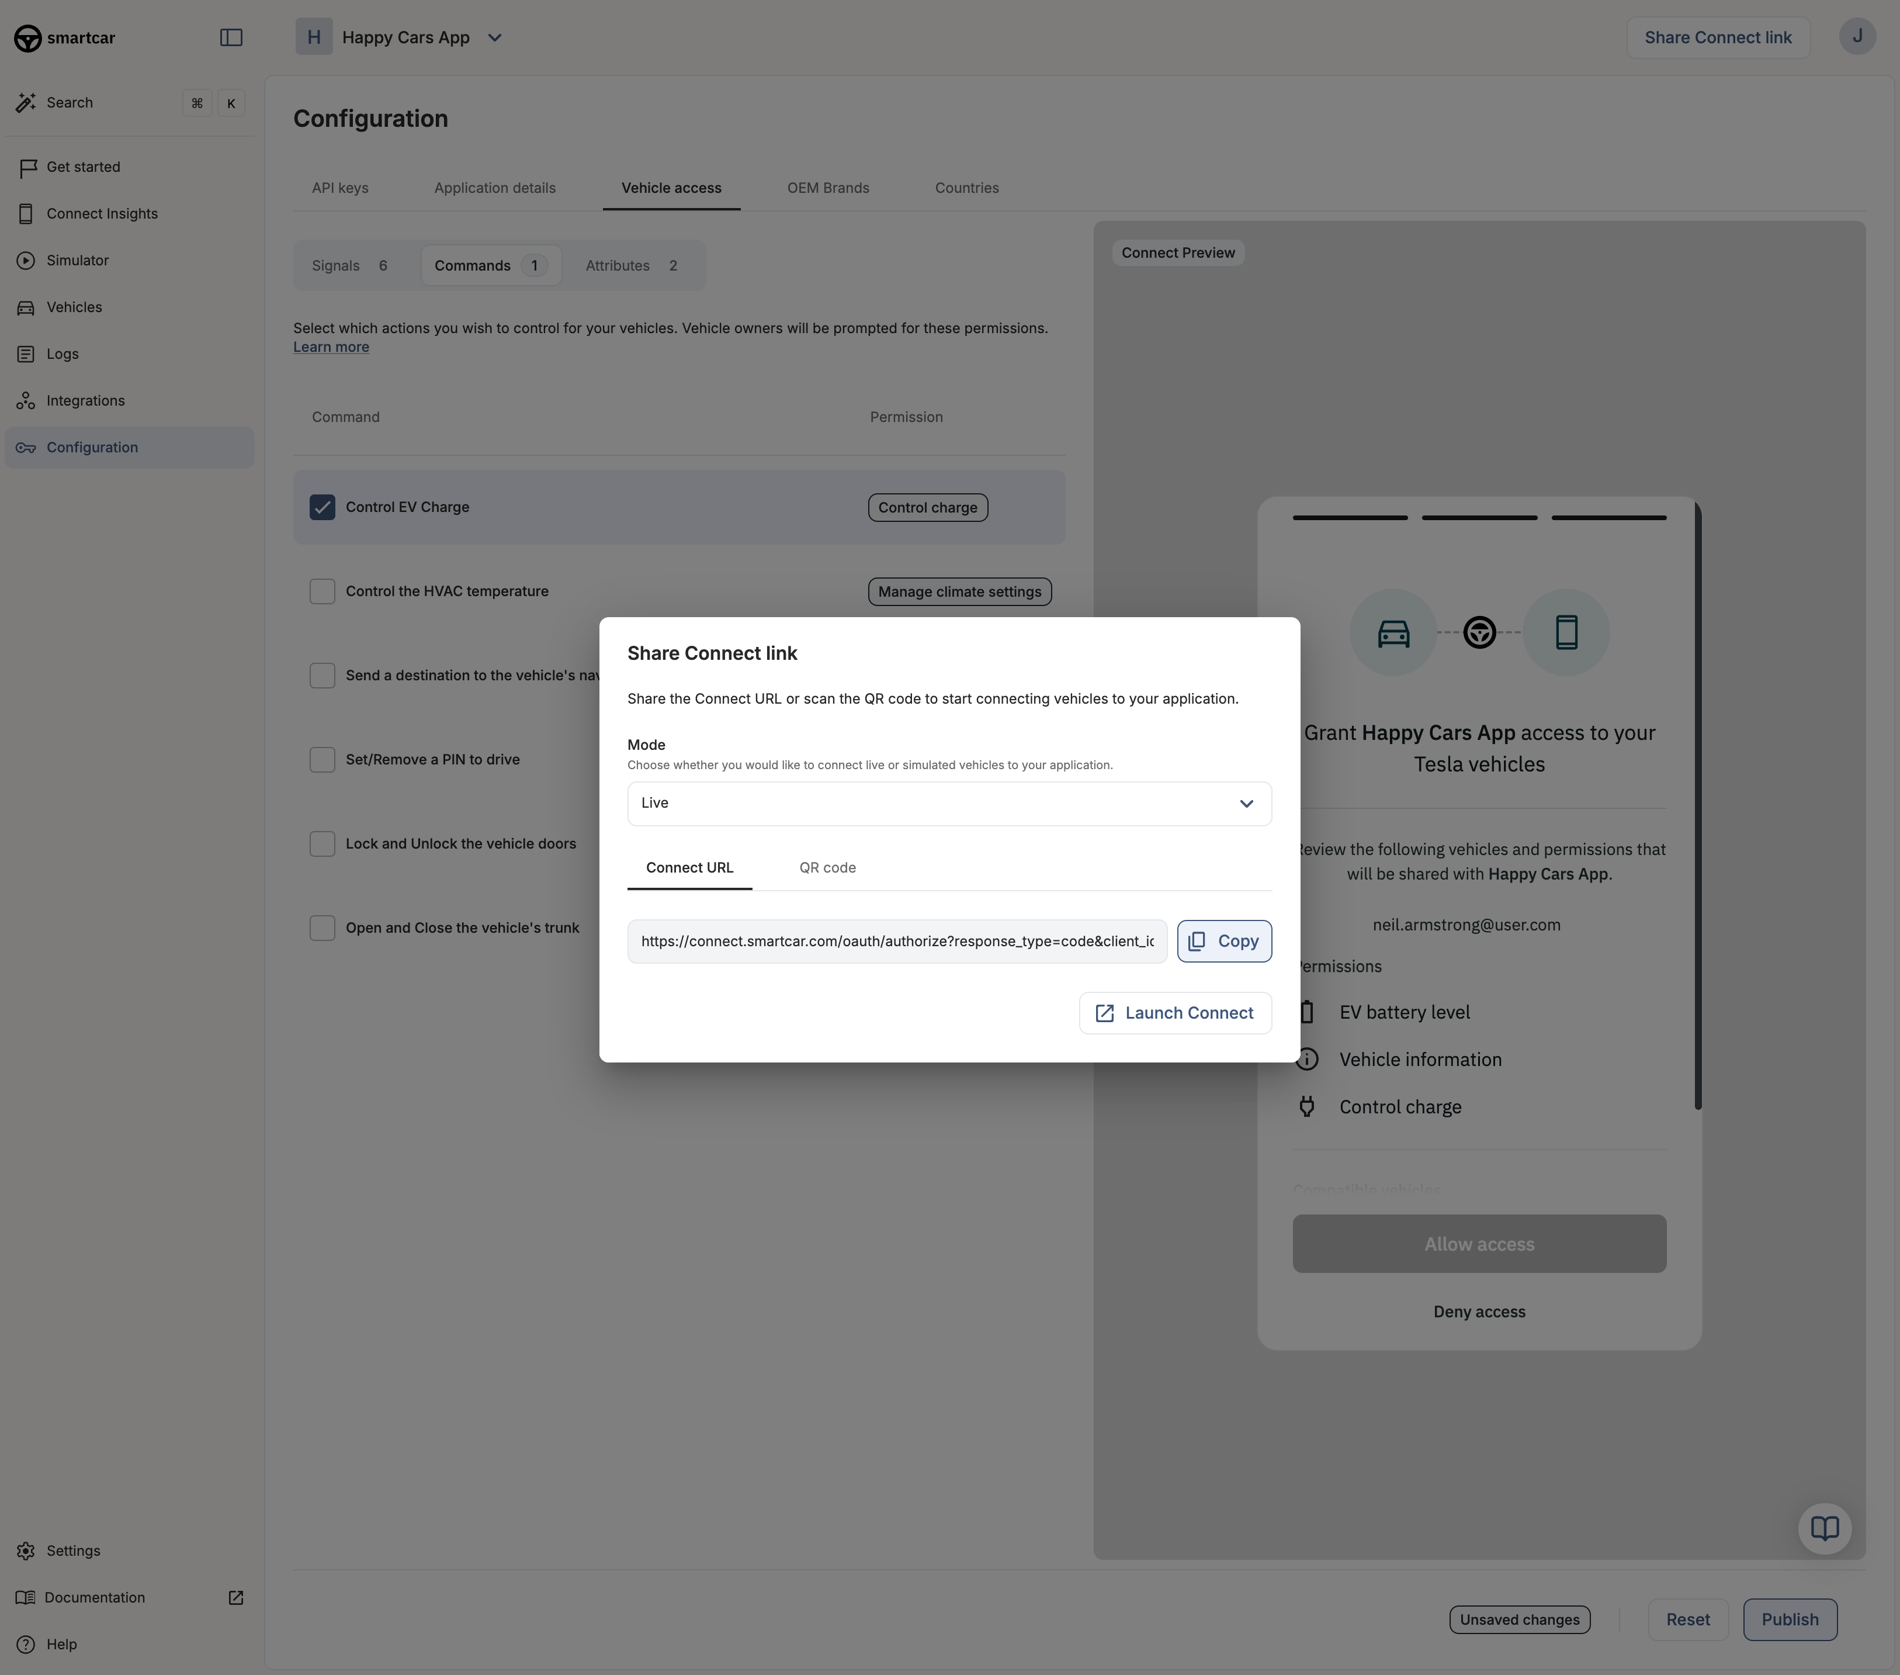
Task: Click neil.armstrong@user.com in preview
Action: pos(1466,925)
